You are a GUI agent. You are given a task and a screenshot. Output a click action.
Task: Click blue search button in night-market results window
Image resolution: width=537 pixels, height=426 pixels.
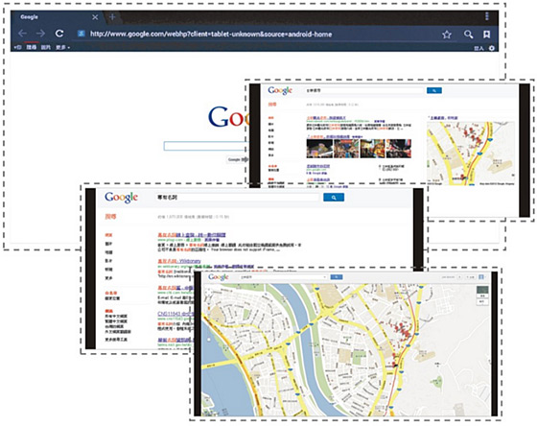433,90
